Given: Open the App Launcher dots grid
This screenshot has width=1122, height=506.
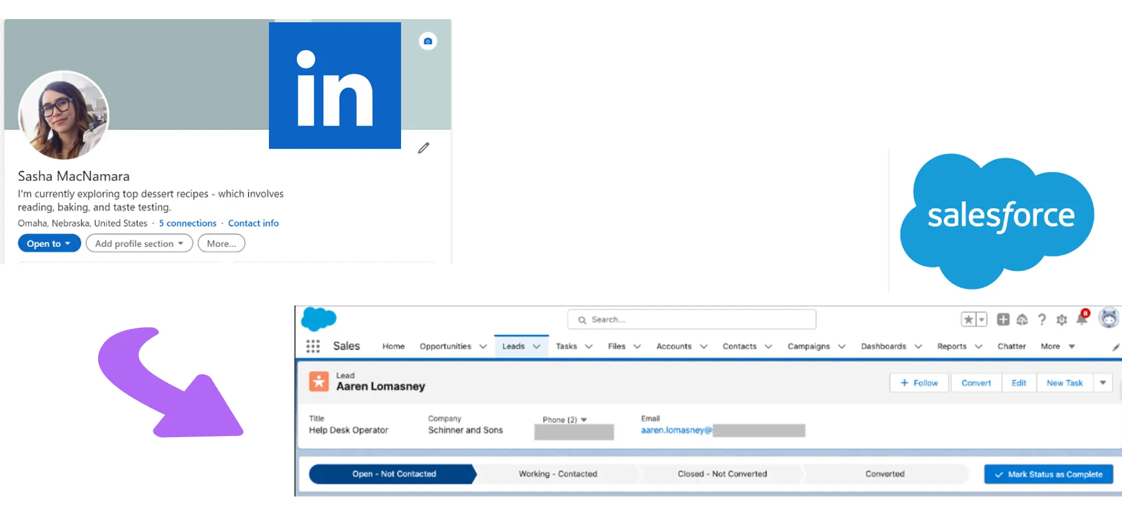Looking at the screenshot, I should tap(313, 346).
